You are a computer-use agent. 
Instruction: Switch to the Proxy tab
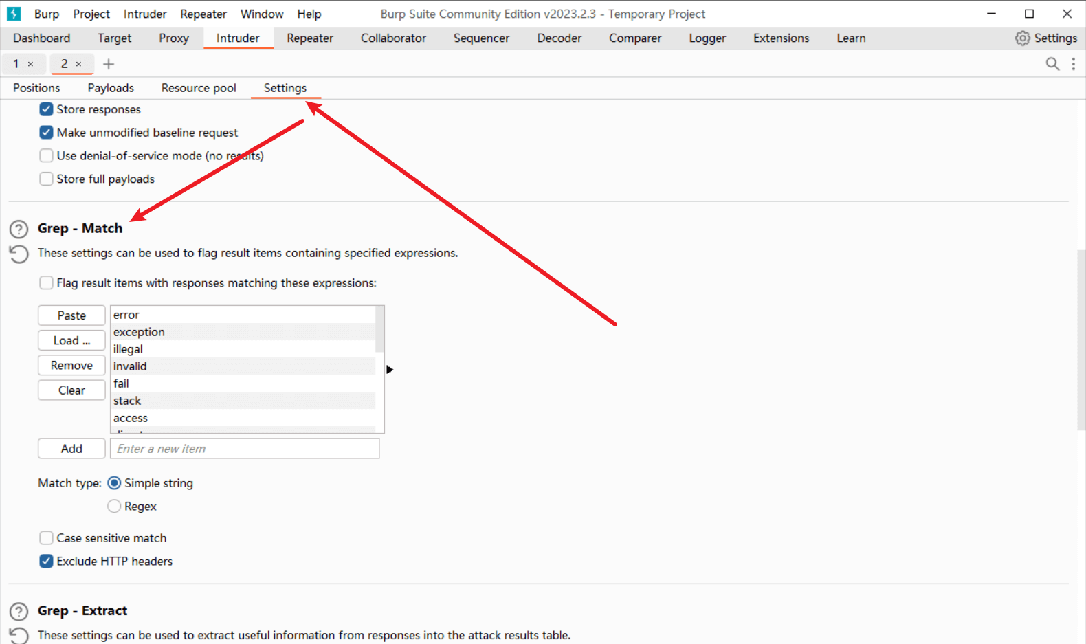click(x=174, y=38)
